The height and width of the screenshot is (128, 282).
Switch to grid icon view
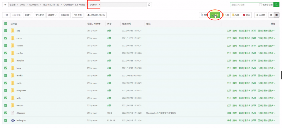271,15
